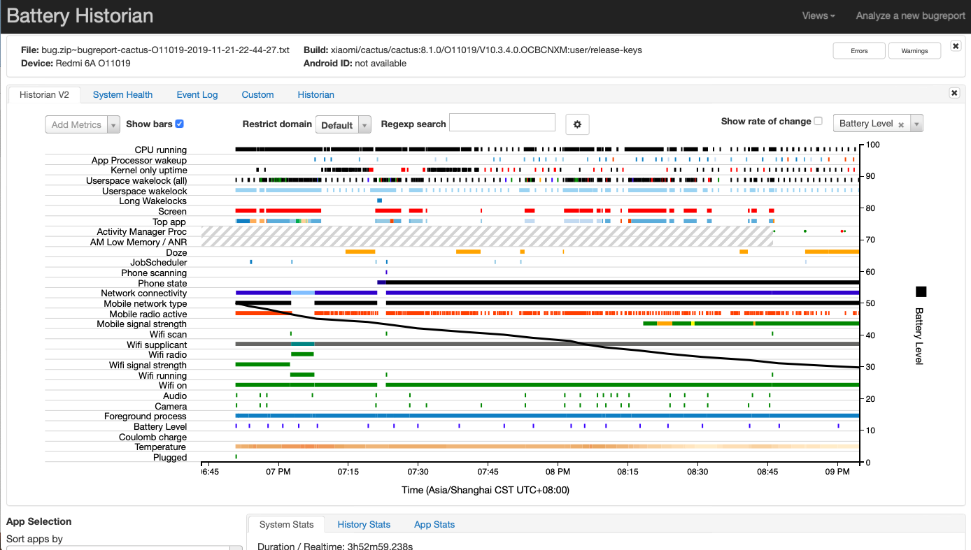Remove Battery Level selection via small x
Screen dimensions: 971x550
[x=901, y=124]
